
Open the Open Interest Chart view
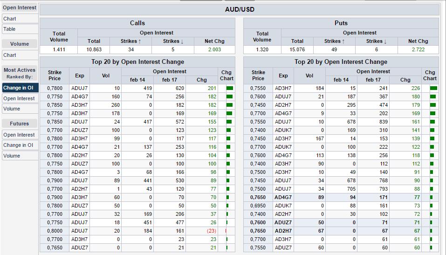point(10,19)
